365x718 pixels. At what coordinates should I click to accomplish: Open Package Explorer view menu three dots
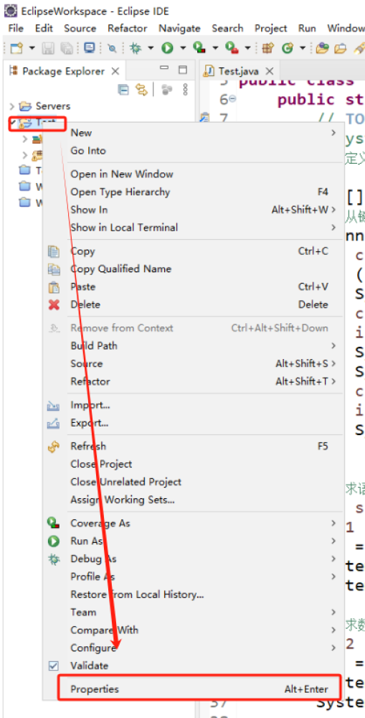185,89
